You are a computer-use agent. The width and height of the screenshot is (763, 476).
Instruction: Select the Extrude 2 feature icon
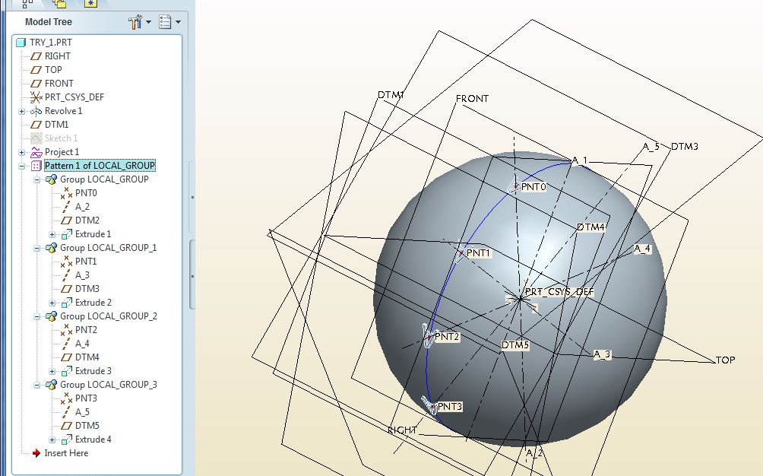(66, 303)
